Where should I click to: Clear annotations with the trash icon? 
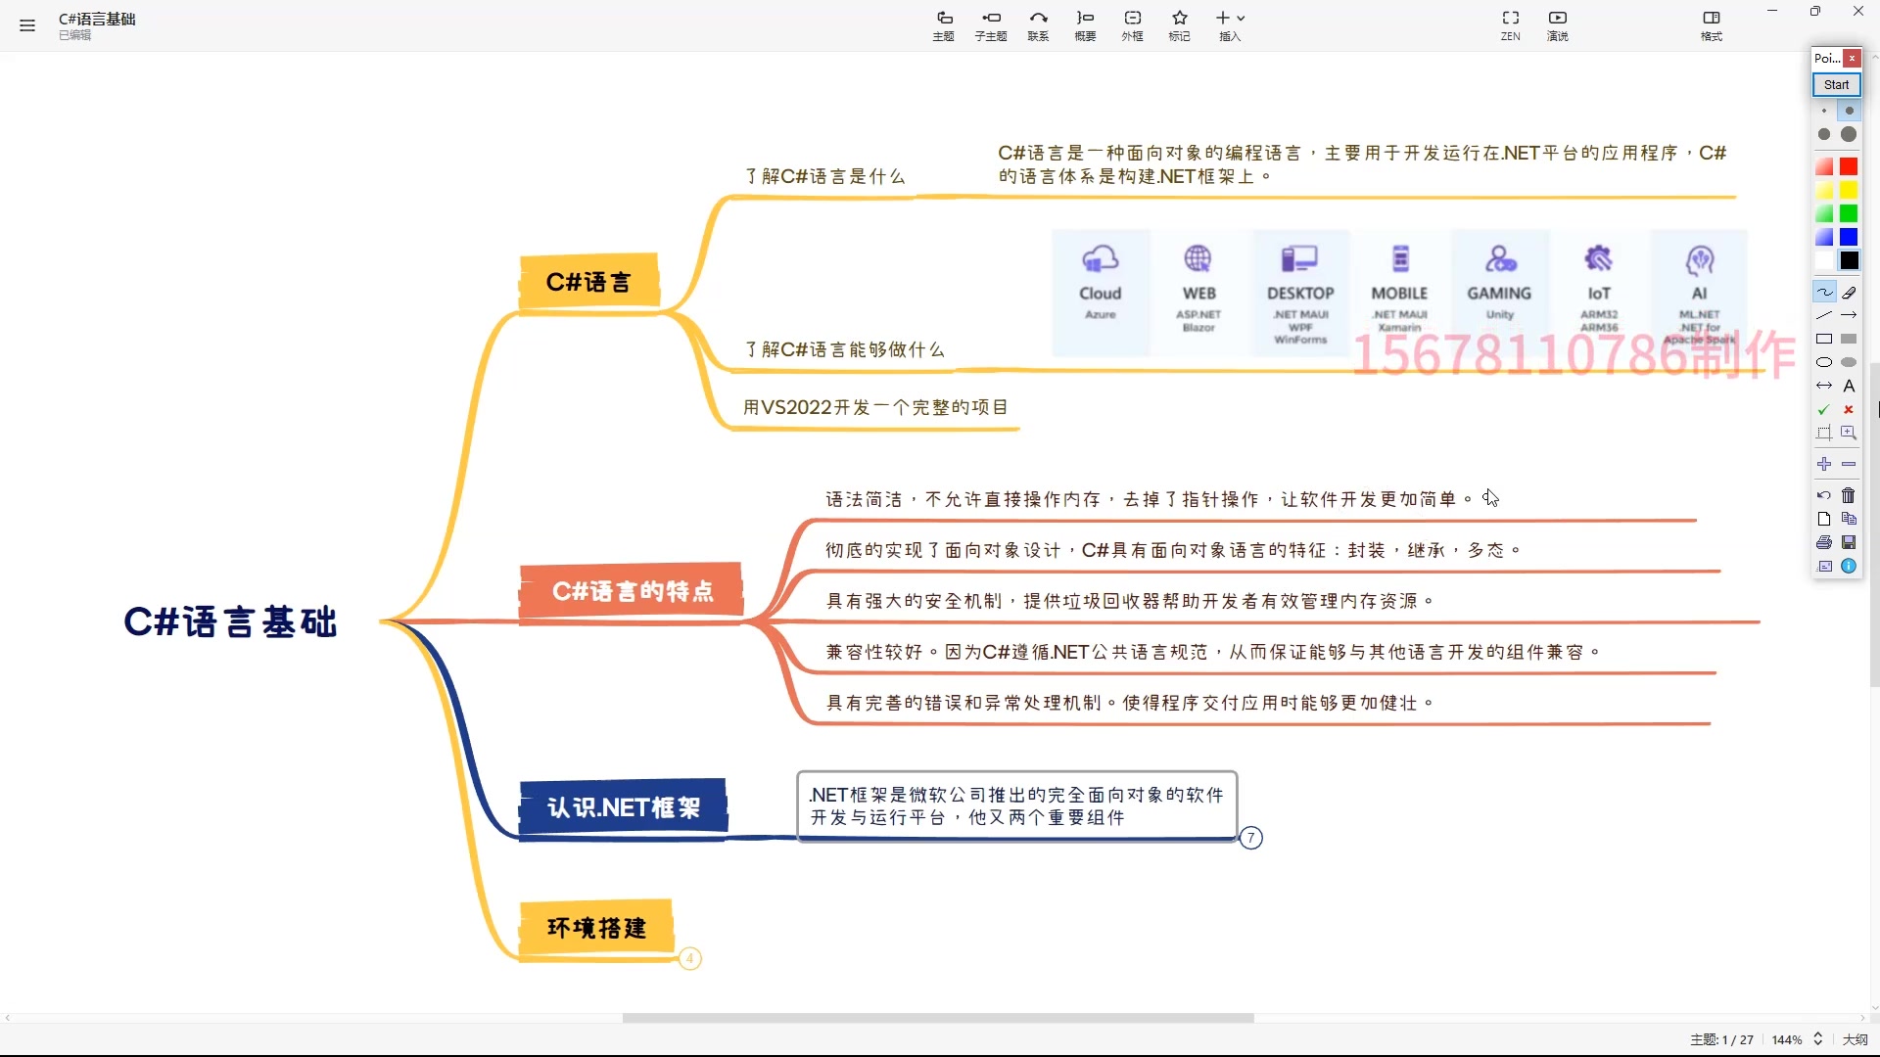click(1849, 495)
